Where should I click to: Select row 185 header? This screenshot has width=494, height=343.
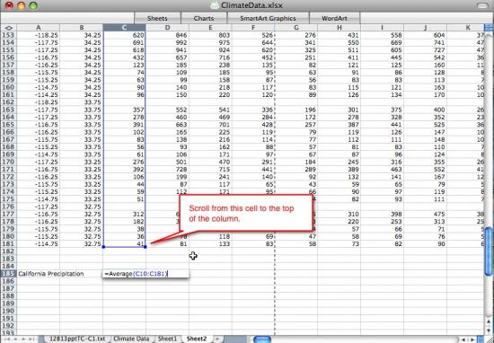(x=8, y=274)
